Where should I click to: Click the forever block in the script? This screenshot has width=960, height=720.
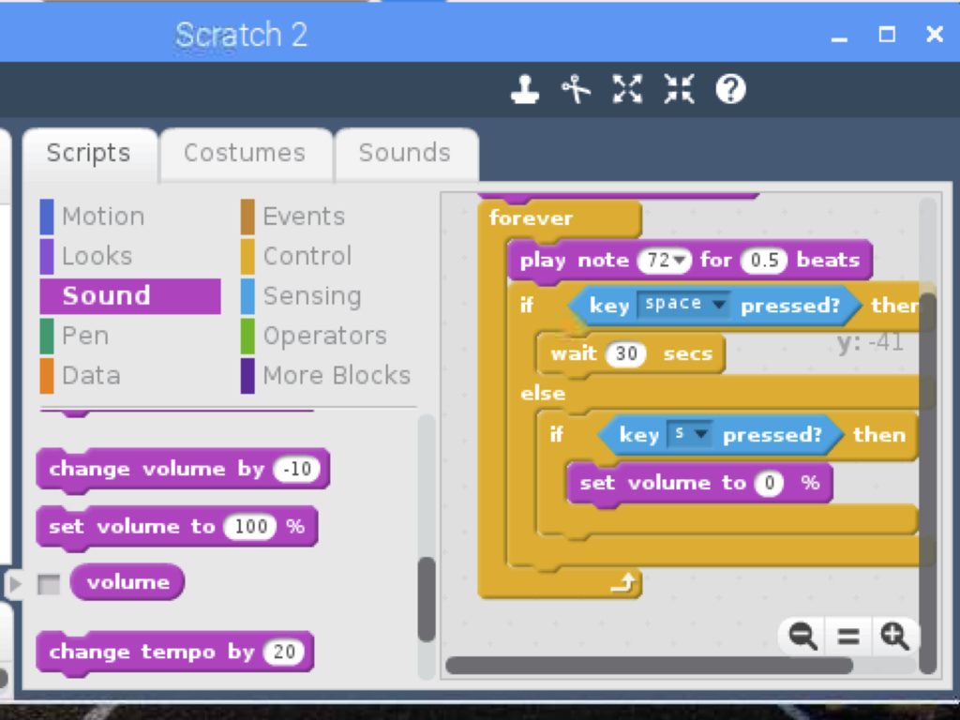point(532,218)
